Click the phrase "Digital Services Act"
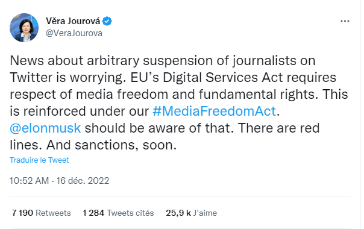 223,77
